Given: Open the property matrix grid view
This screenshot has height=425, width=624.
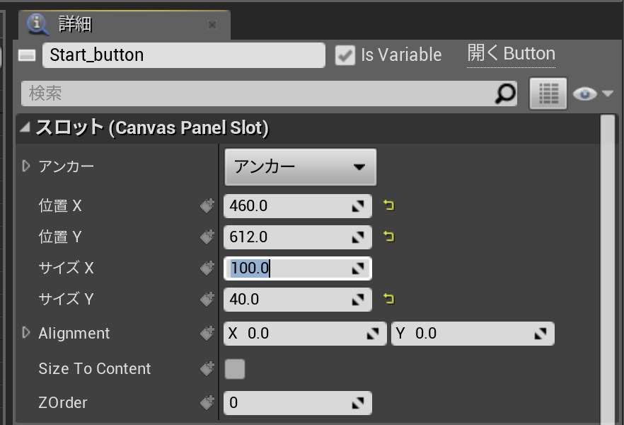Looking at the screenshot, I should pyautogui.click(x=548, y=93).
